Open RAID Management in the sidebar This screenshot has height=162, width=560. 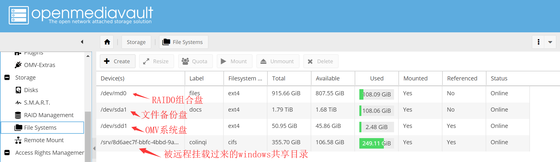[49, 115]
